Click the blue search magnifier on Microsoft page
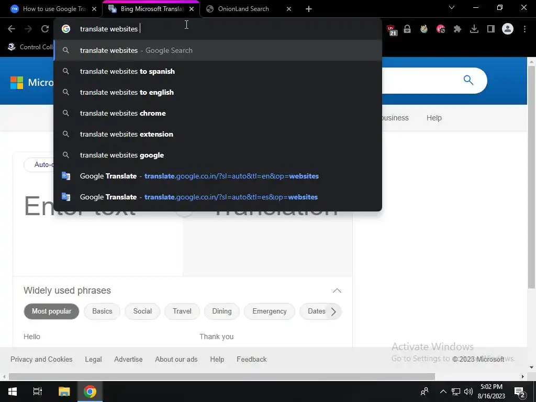This screenshot has width=536, height=402. [x=468, y=80]
